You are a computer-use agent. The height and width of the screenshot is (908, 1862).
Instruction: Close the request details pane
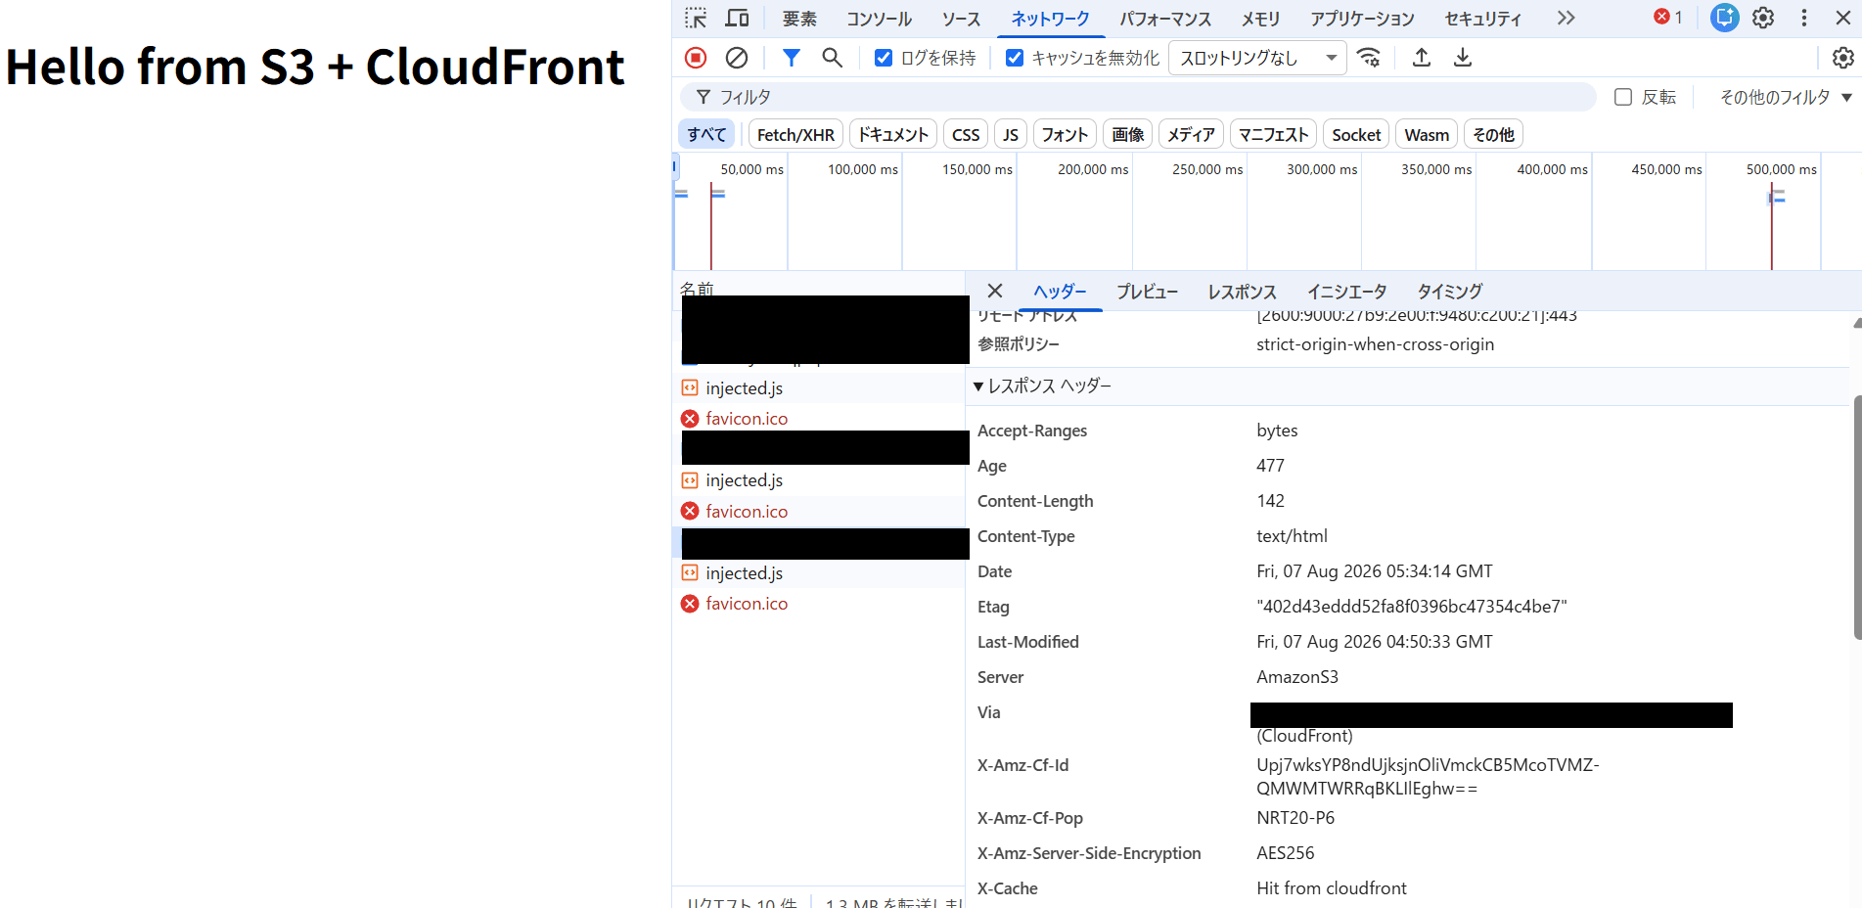(995, 291)
